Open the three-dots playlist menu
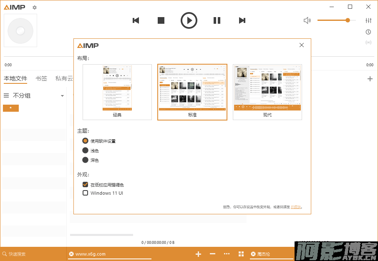This screenshot has height=261, width=378. [x=227, y=254]
